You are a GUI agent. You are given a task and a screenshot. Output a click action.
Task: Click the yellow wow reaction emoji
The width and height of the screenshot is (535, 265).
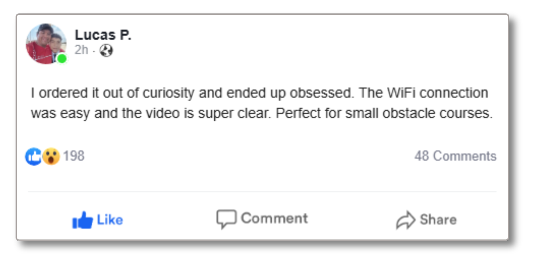point(51,156)
